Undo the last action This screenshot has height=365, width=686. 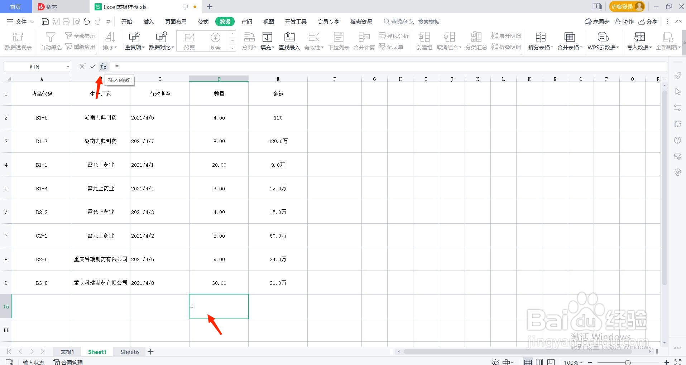[87, 21]
